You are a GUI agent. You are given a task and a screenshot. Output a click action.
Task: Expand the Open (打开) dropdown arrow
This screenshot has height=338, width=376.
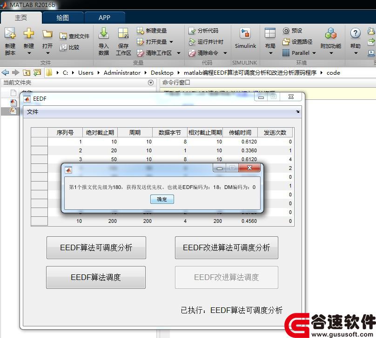click(47, 53)
